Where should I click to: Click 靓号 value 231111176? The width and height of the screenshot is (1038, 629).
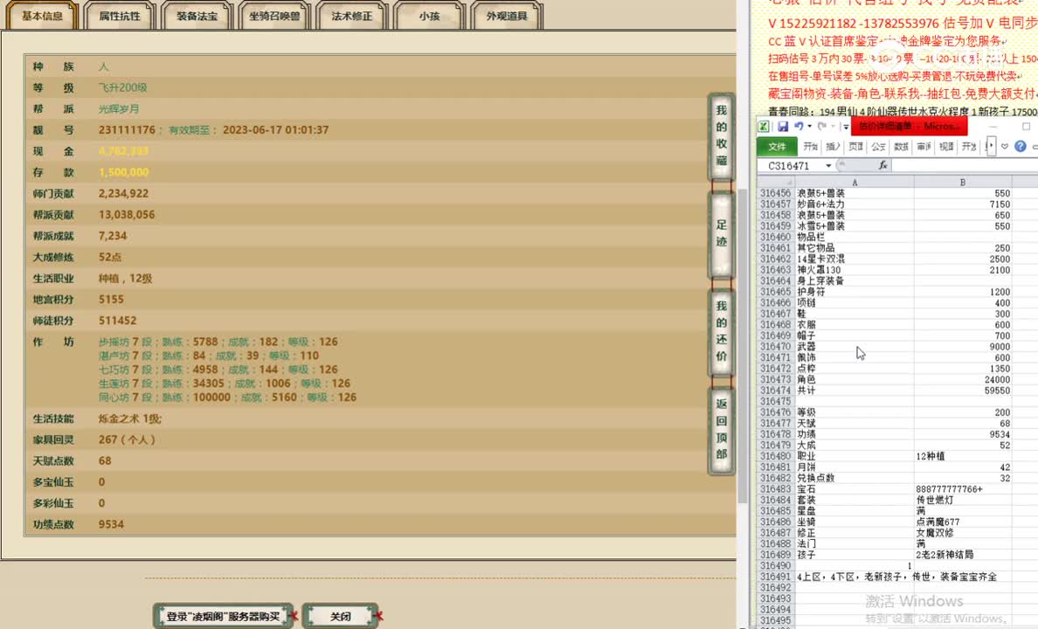[x=127, y=130]
